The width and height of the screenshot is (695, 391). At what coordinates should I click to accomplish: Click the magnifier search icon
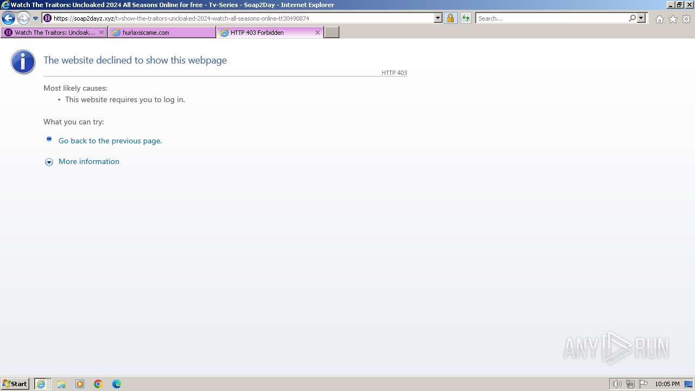click(x=632, y=18)
